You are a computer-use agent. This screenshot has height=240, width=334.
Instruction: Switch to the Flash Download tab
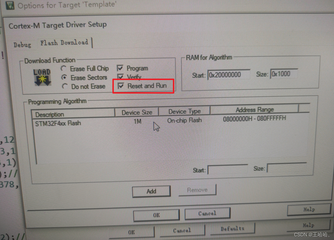point(64,43)
